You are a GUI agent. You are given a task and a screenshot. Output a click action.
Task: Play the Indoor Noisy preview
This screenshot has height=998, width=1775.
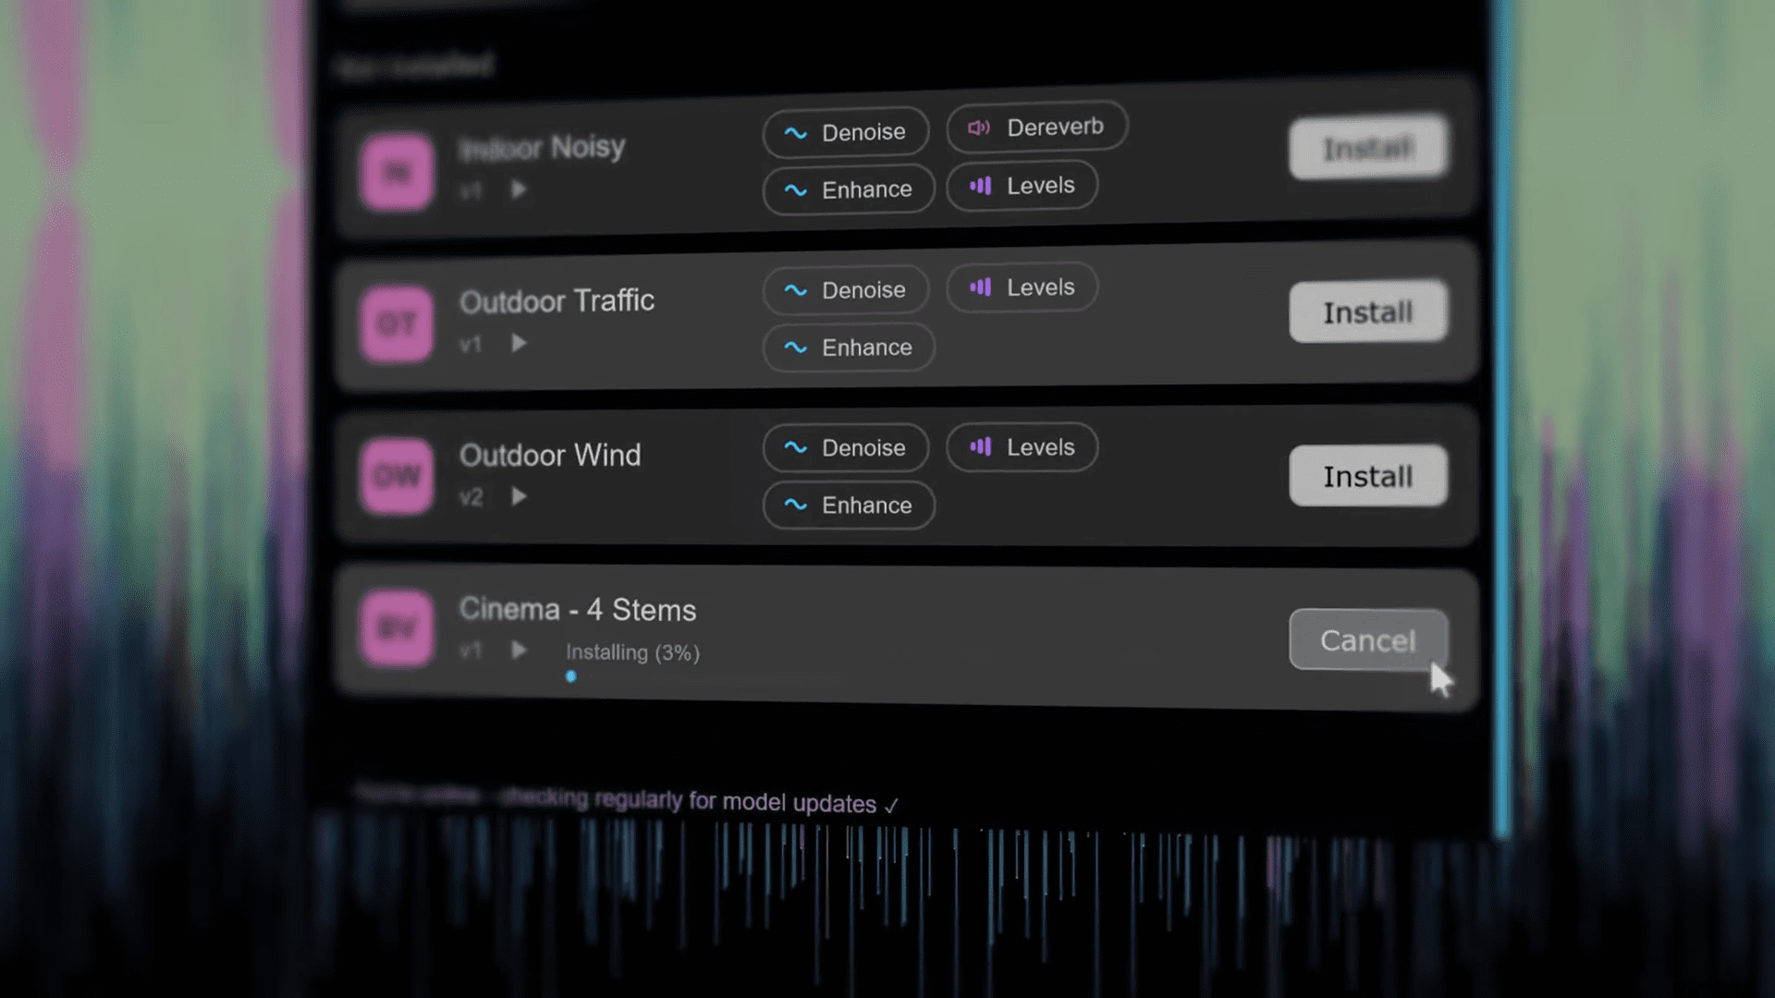tap(519, 189)
